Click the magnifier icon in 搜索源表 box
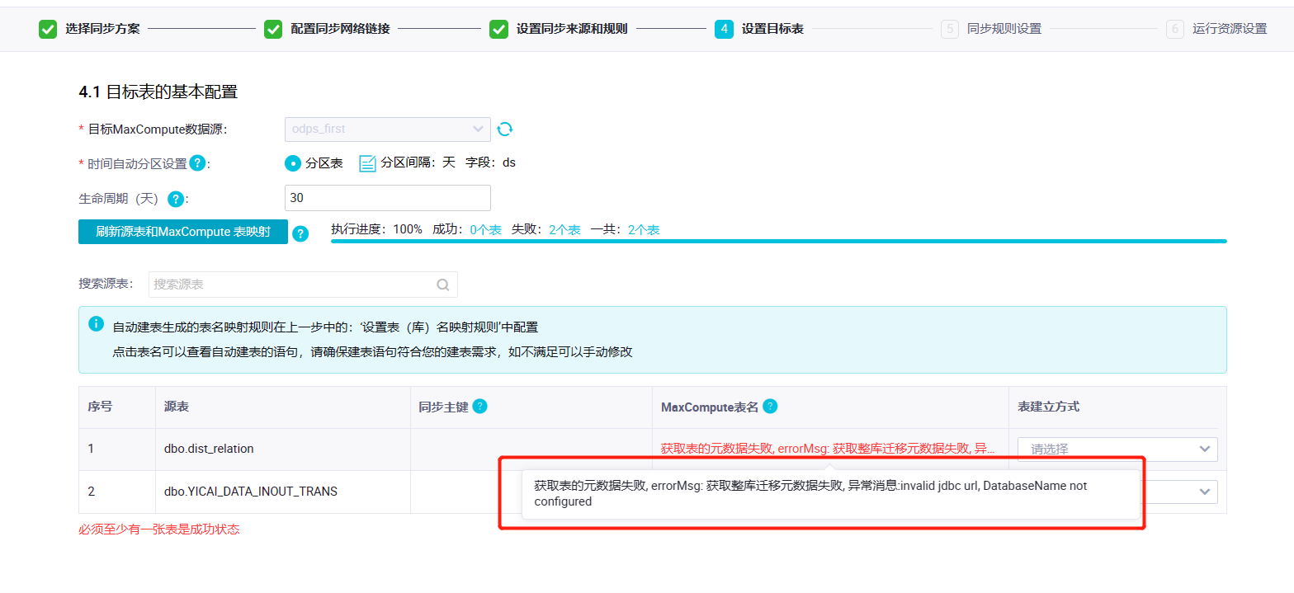Viewport: 1294px width, 593px height. tap(443, 285)
